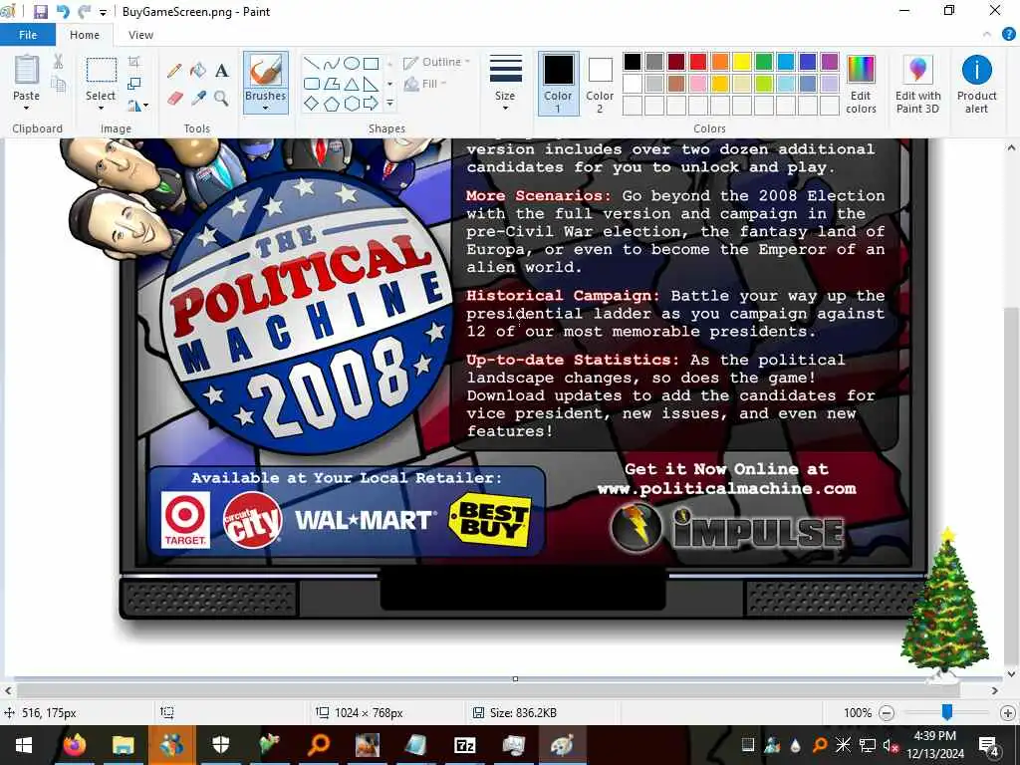The height and width of the screenshot is (765, 1020).
Task: Choose the Triangle shape
Action: (352, 84)
